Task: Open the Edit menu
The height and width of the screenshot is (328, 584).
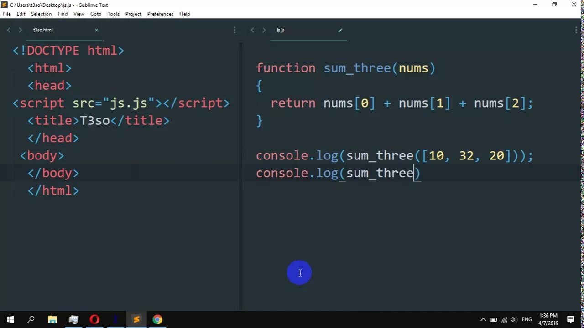Action: [x=21, y=14]
